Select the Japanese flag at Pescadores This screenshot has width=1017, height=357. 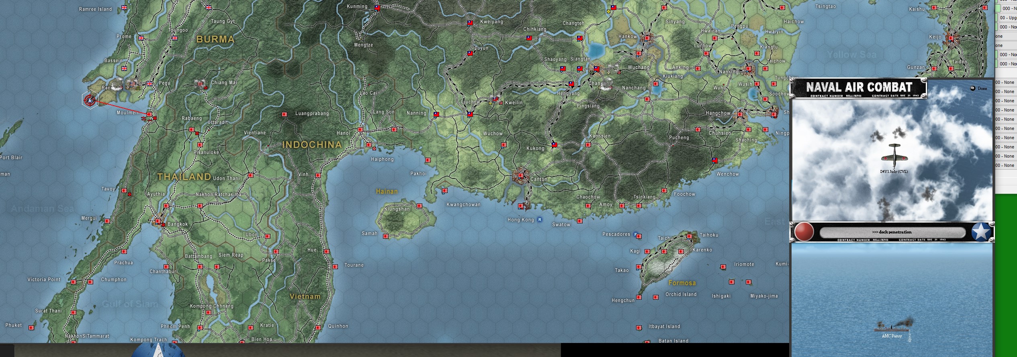[x=639, y=236]
